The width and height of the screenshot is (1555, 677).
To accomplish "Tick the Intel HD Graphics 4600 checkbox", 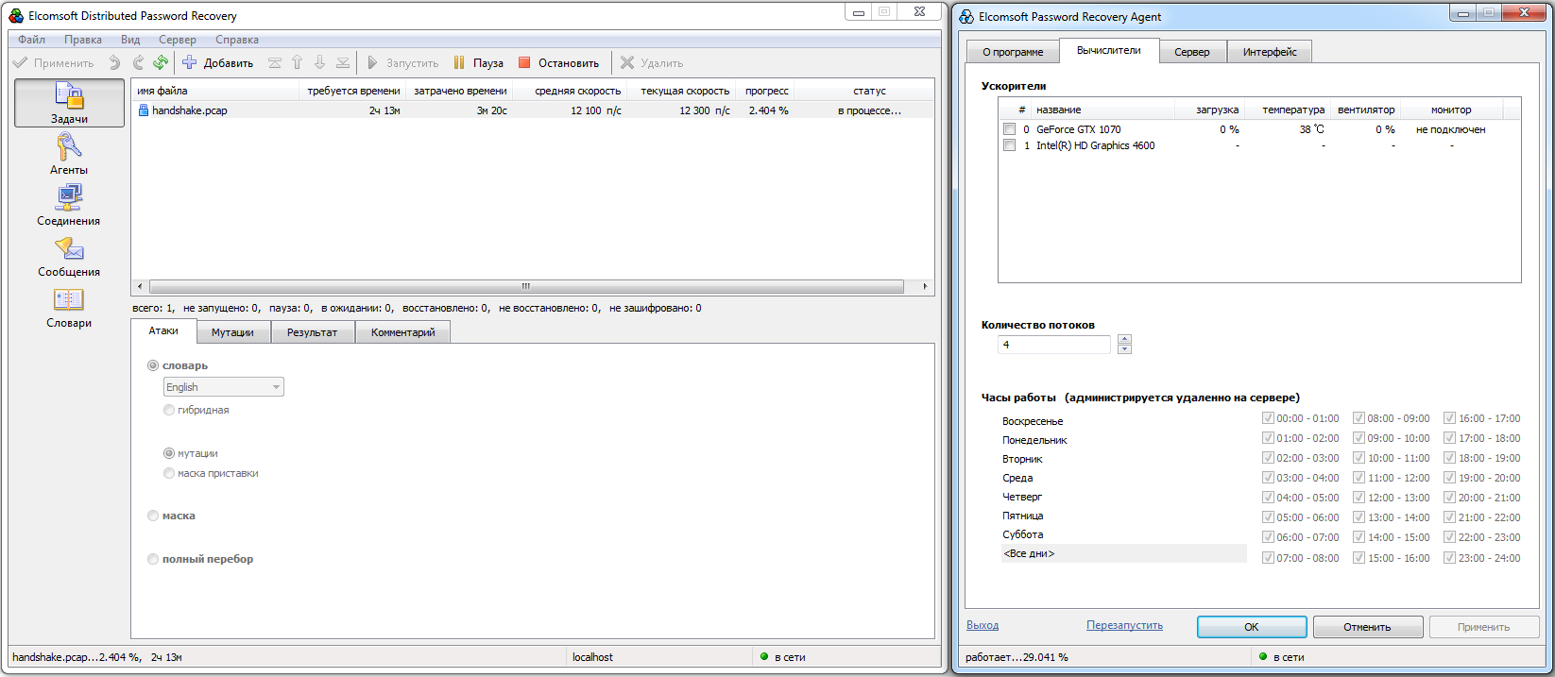I will coord(1009,145).
